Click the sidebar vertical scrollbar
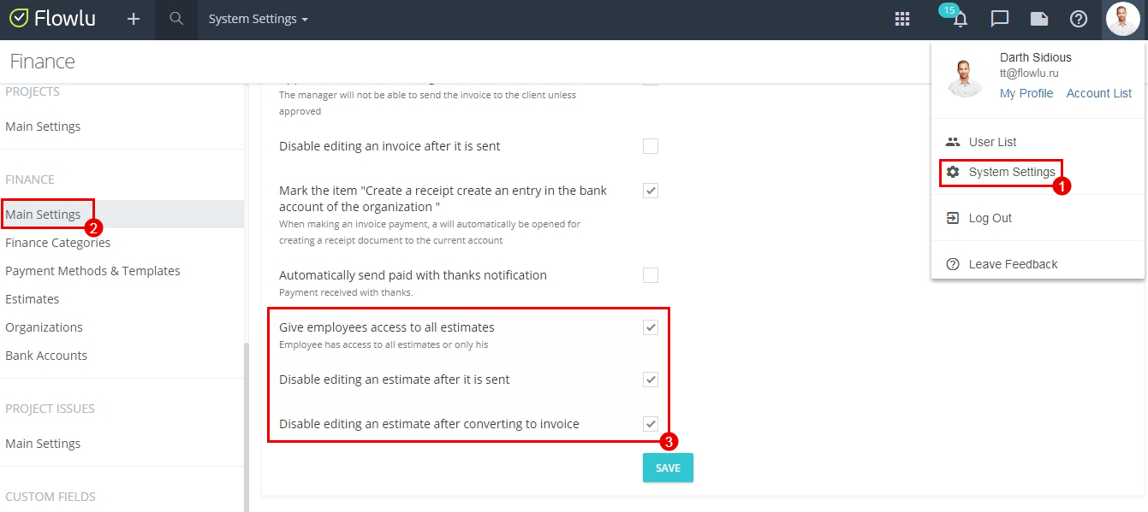Image resolution: width=1148 pixels, height=512 pixels. (x=247, y=427)
